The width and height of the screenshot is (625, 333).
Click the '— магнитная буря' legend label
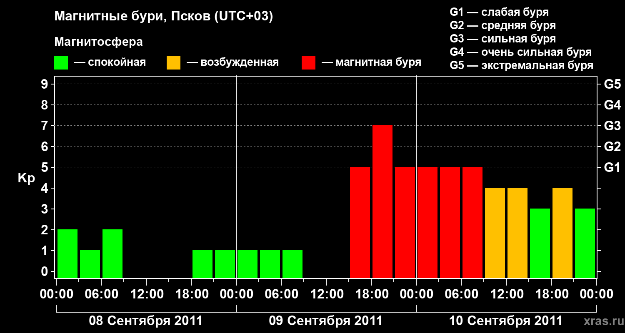[371, 62]
